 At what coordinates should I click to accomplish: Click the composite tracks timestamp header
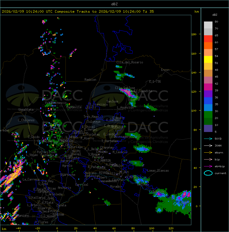coord(78,12)
